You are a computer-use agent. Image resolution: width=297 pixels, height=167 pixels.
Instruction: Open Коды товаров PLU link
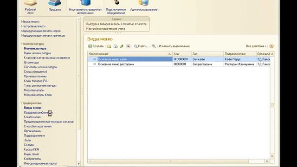coord(36,81)
